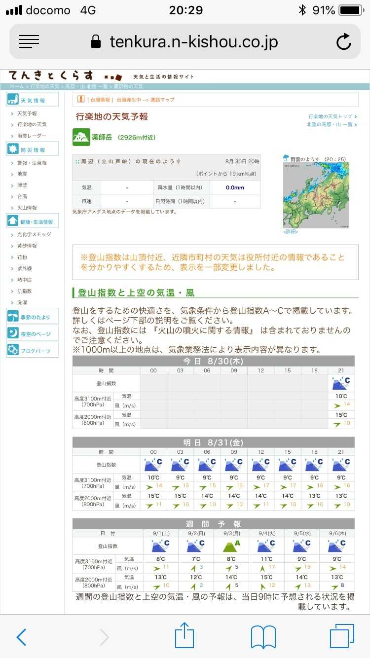The image size is (370, 658).
Task: Open the 天気情報 sidebar section
Action: click(x=32, y=100)
